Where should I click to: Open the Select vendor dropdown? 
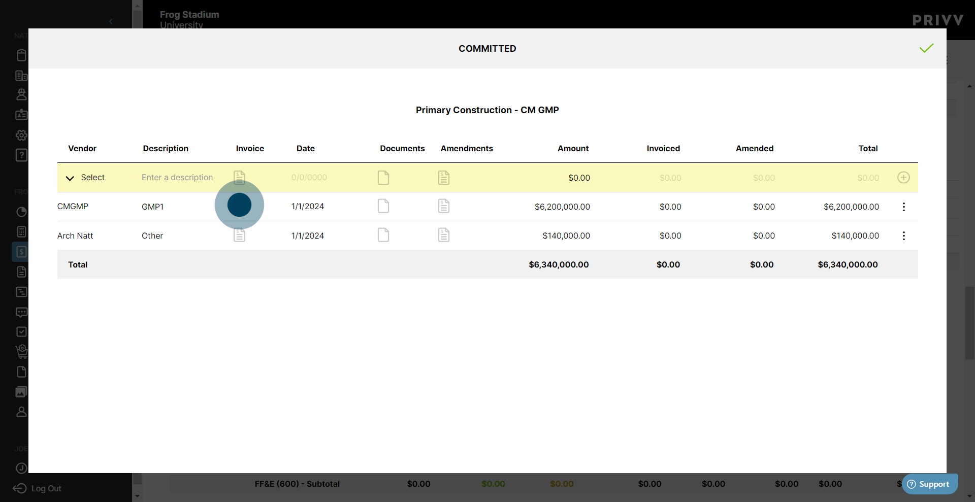(x=85, y=178)
